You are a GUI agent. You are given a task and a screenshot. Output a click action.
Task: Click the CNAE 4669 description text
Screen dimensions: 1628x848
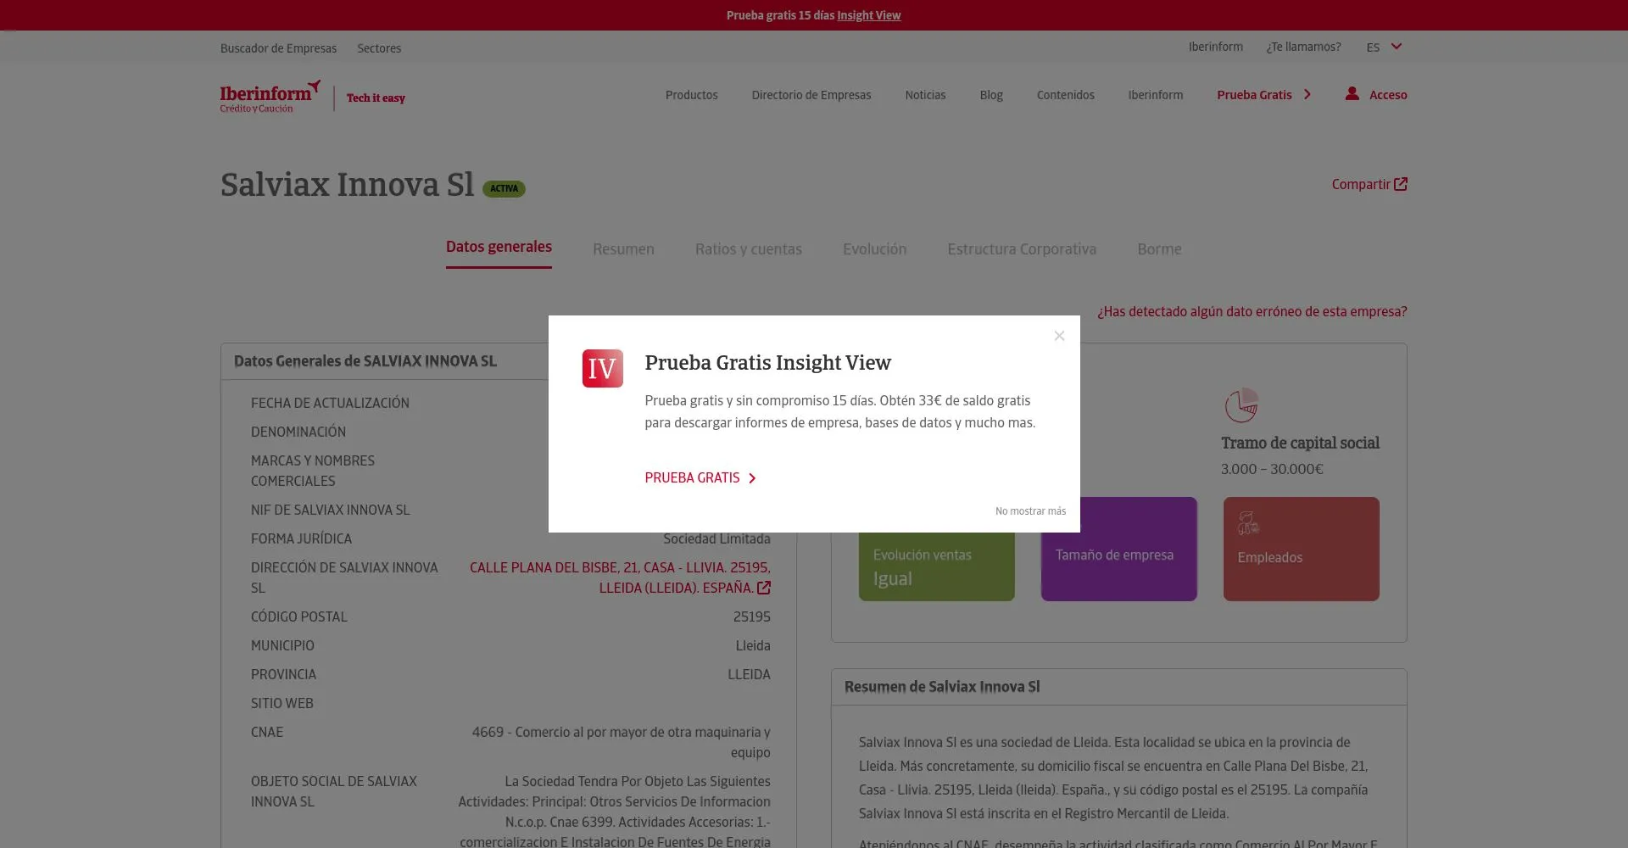click(x=621, y=742)
